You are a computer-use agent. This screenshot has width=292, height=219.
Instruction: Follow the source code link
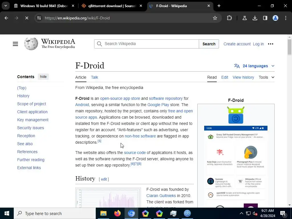tap(135, 153)
